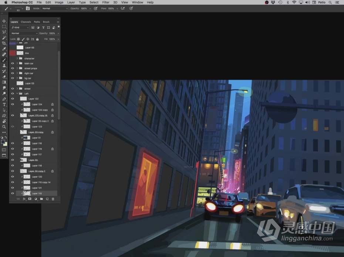Select the Move tool

[x=4, y=21]
